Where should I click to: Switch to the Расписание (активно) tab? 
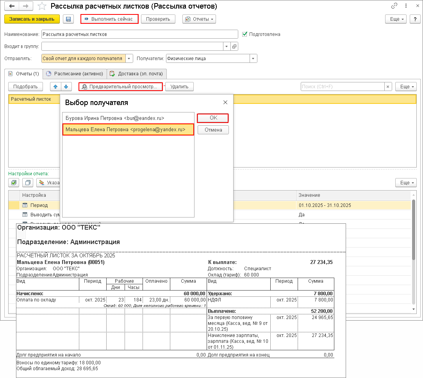point(75,73)
